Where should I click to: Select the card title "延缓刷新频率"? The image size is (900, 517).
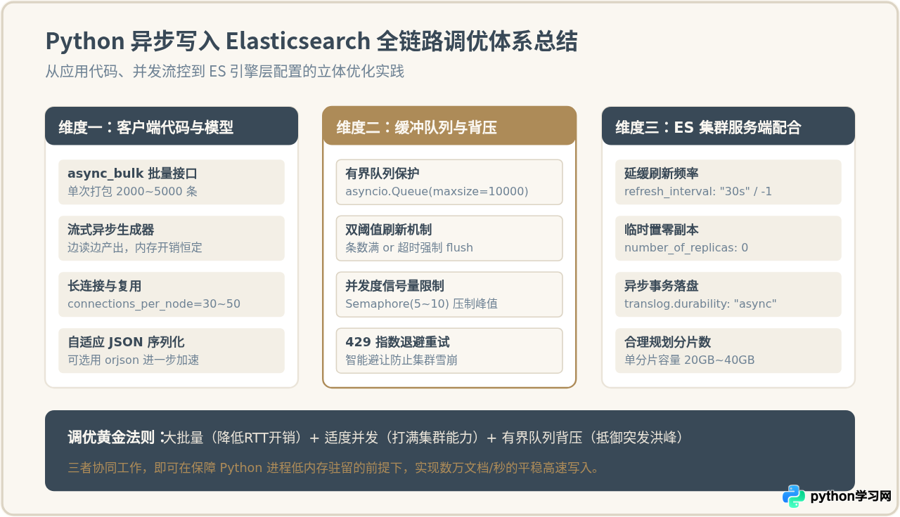tap(662, 174)
